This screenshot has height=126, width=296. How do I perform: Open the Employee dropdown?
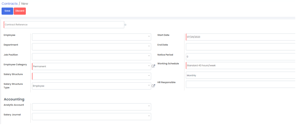[x=91, y=37]
